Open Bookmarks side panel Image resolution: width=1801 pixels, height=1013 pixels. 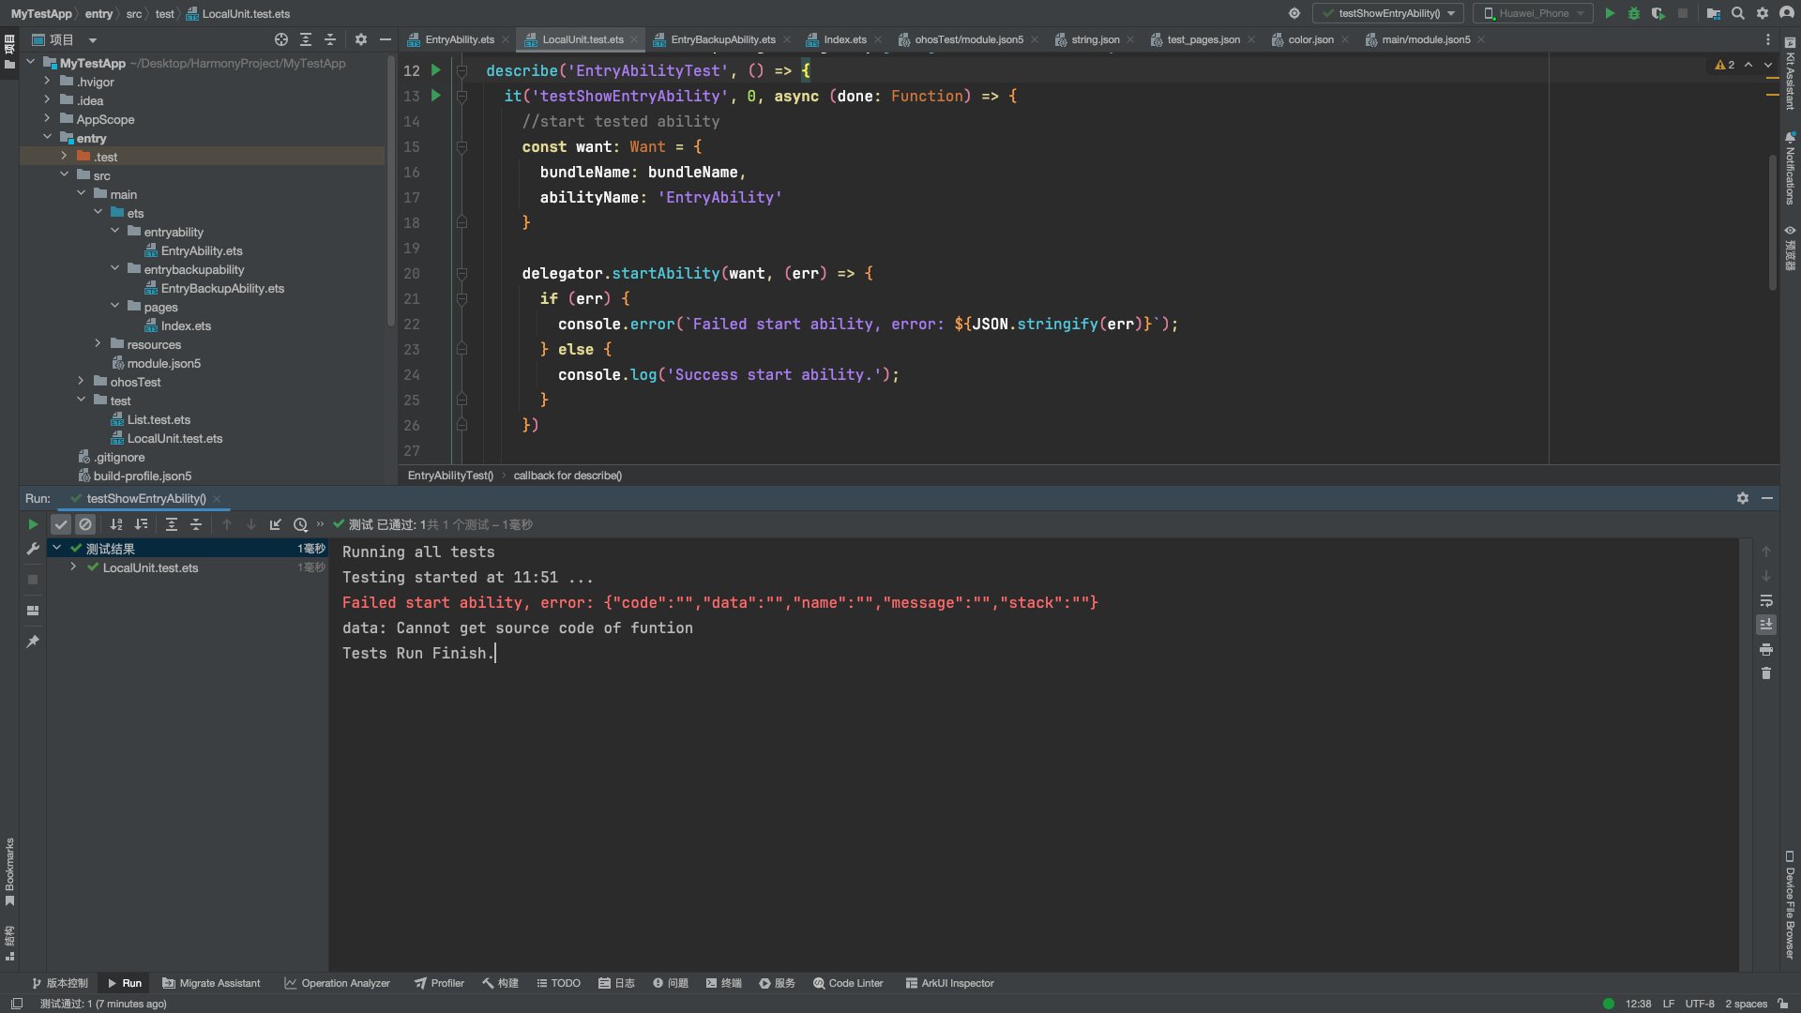point(9,872)
